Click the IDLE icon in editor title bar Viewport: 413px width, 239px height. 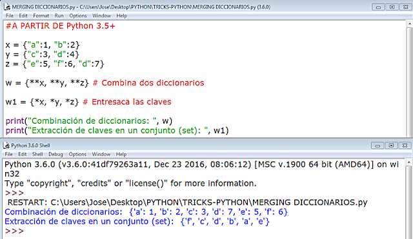7,7
